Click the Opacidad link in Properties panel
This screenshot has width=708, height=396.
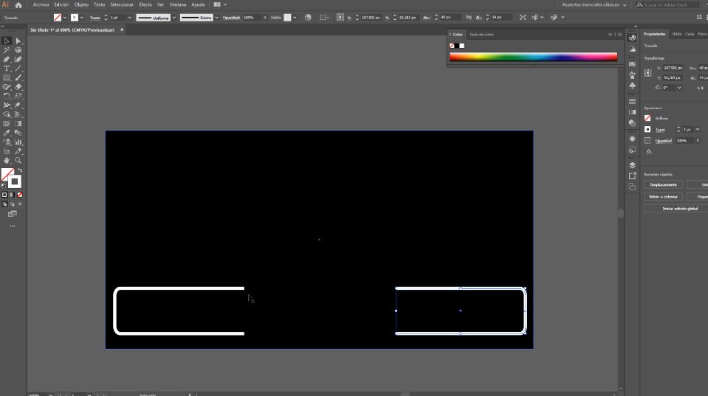(663, 141)
